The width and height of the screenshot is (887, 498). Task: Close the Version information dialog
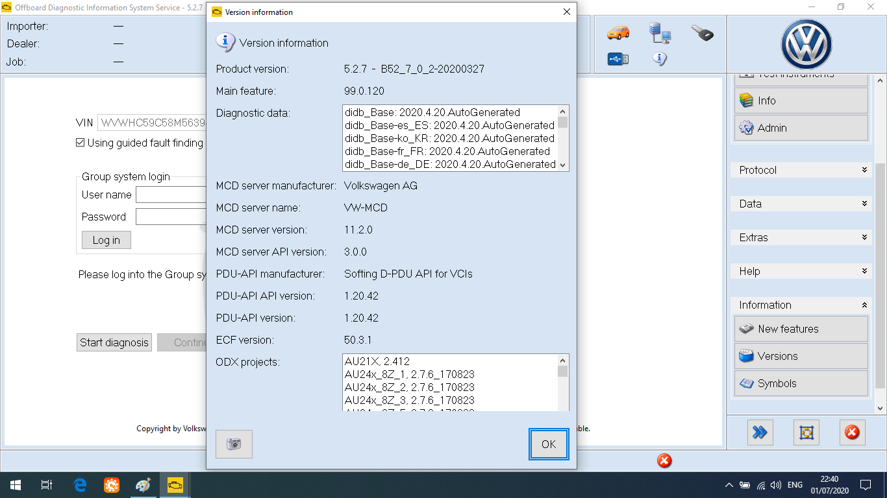click(x=566, y=12)
